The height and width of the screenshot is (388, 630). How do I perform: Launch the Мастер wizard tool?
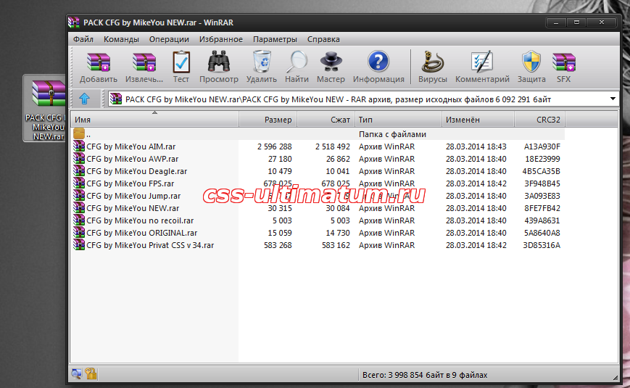pos(331,62)
